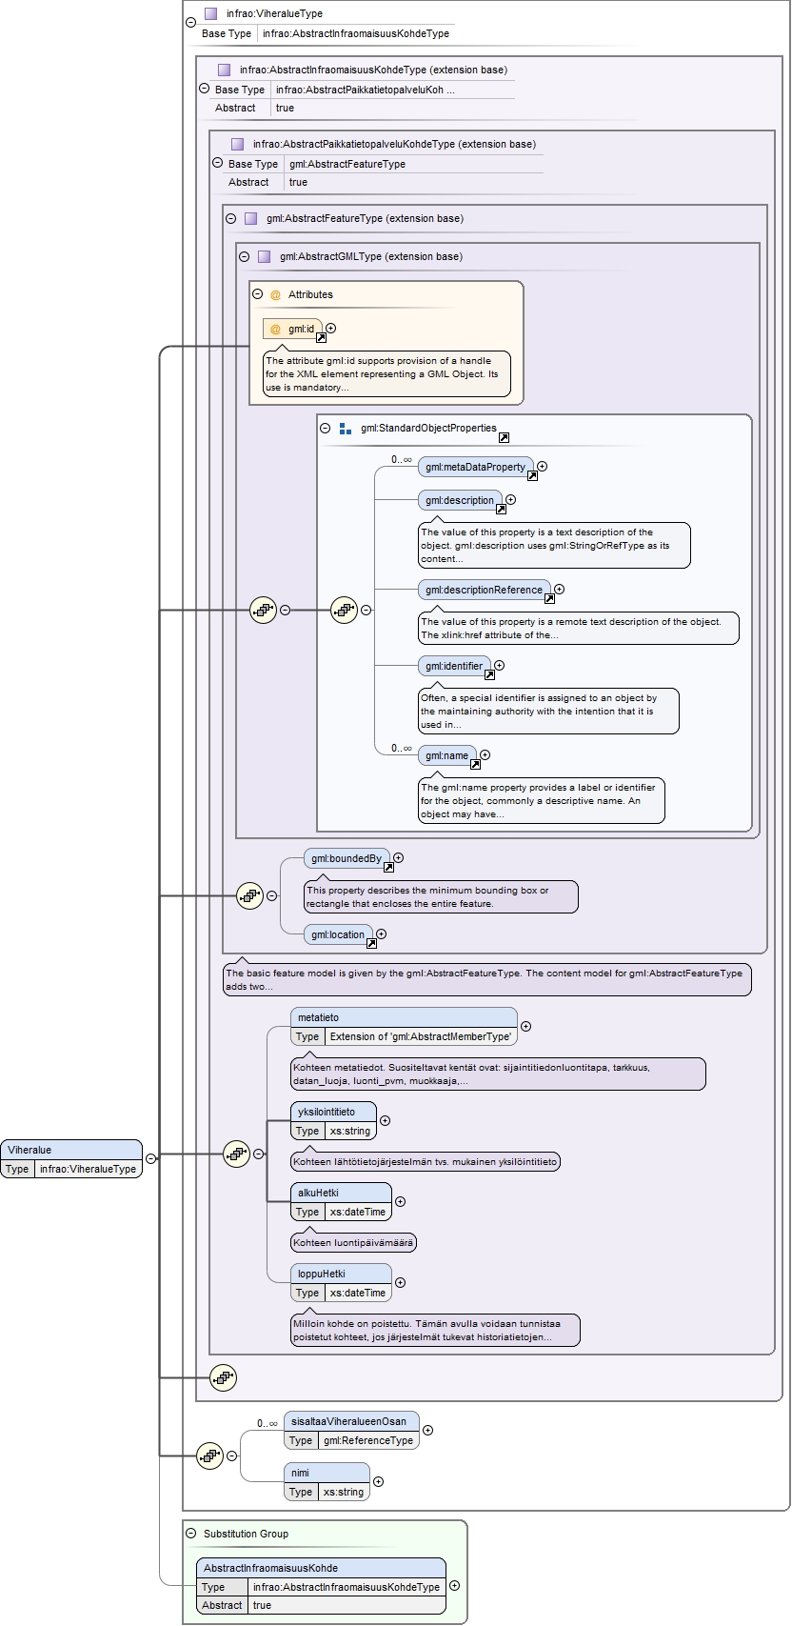Click the link arrow icon on gml:id
Image resolution: width=792 pixels, height=1626 pixels.
(321, 337)
